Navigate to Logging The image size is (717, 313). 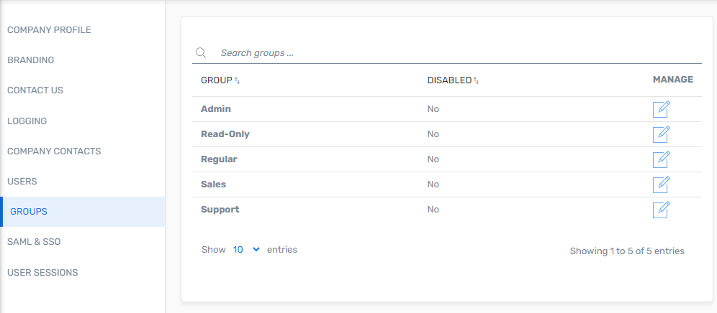tap(27, 121)
